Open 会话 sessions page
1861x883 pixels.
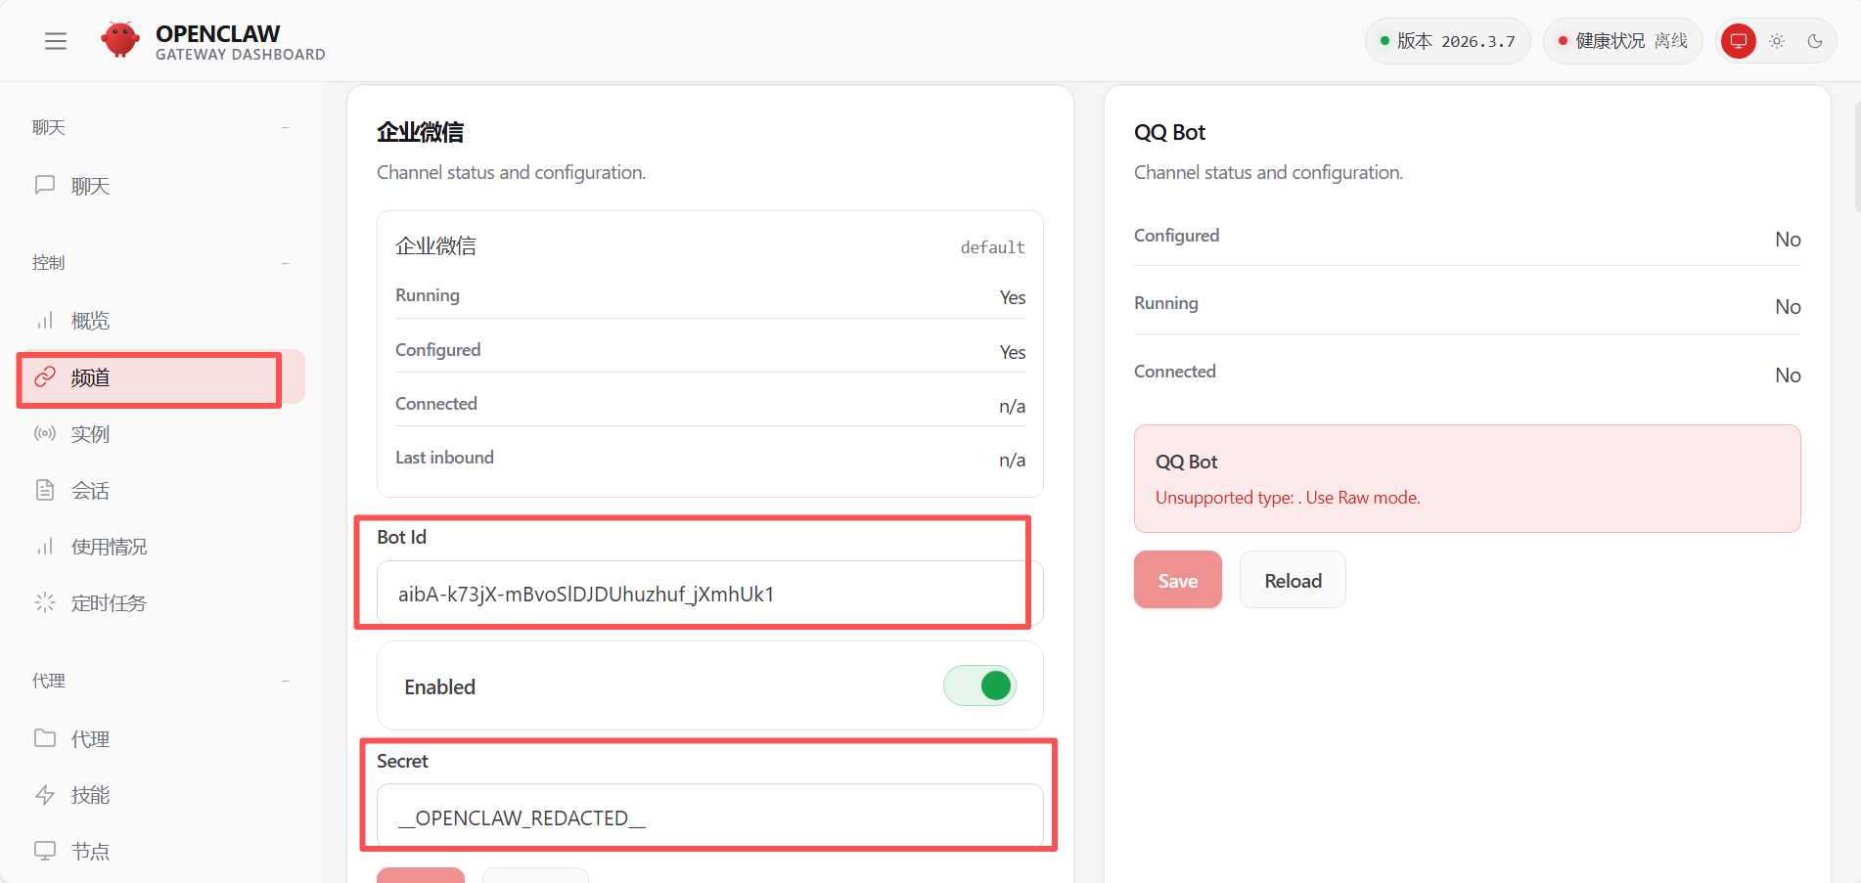point(90,491)
